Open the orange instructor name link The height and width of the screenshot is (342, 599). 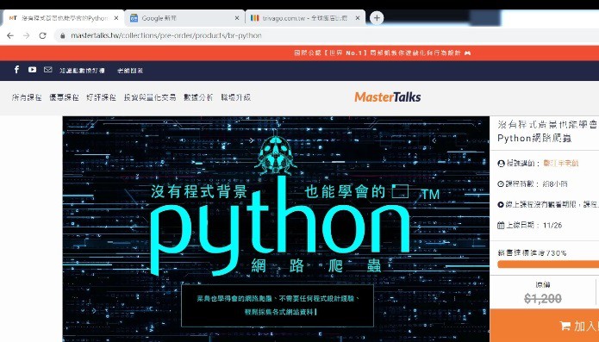click(x=561, y=164)
